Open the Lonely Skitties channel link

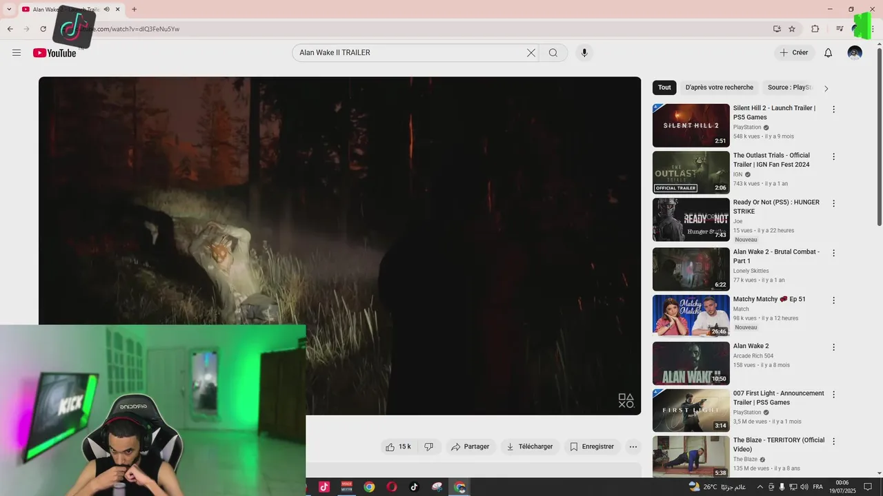[751, 271]
